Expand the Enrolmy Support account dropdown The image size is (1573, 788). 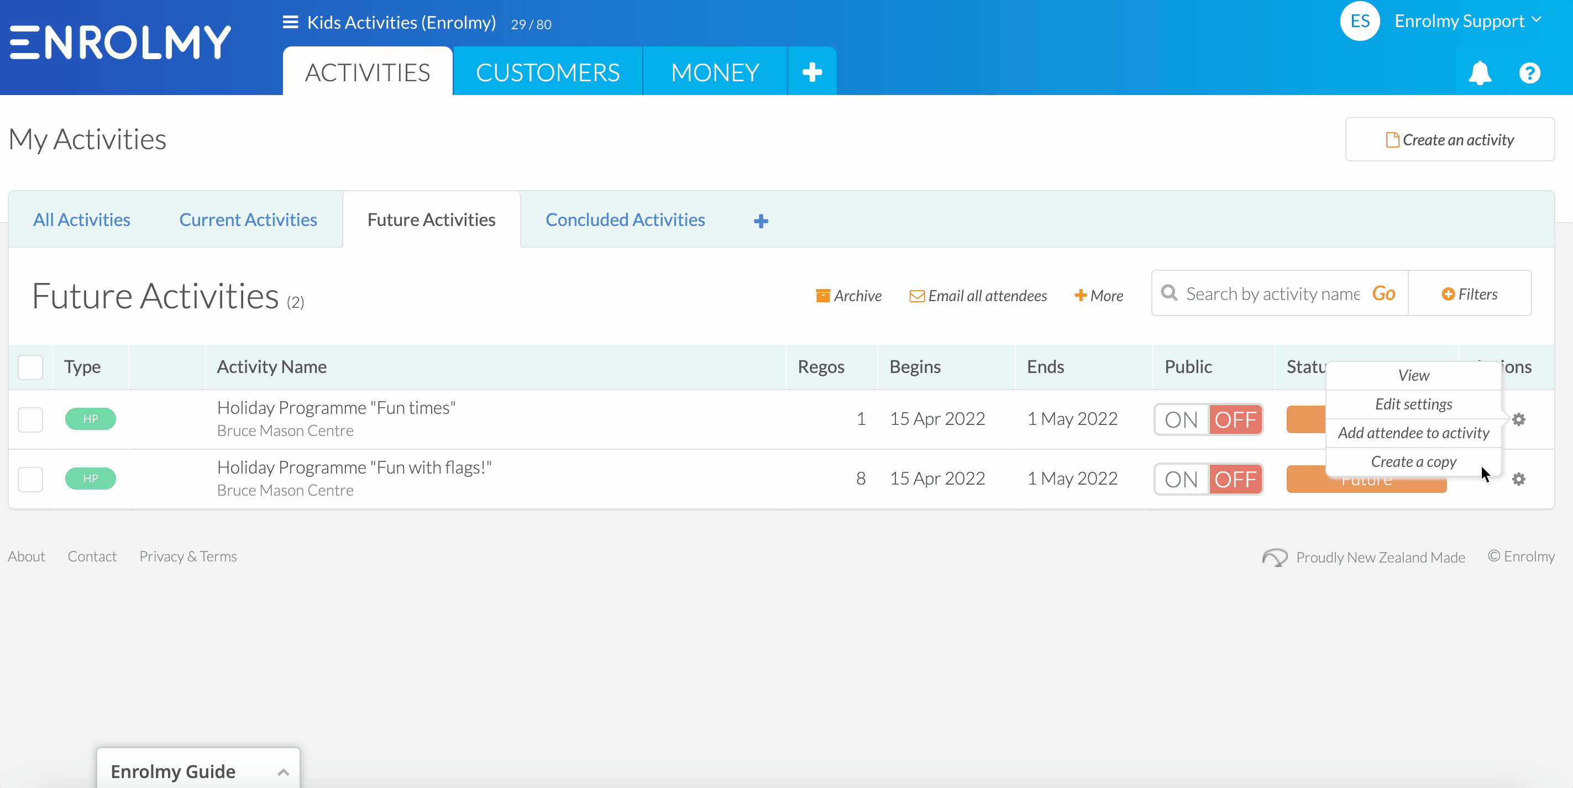pos(1468,22)
